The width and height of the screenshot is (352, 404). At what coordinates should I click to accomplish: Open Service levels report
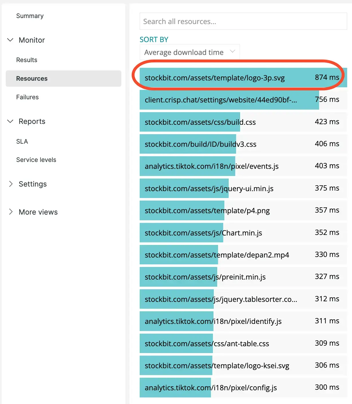pyautogui.click(x=36, y=160)
